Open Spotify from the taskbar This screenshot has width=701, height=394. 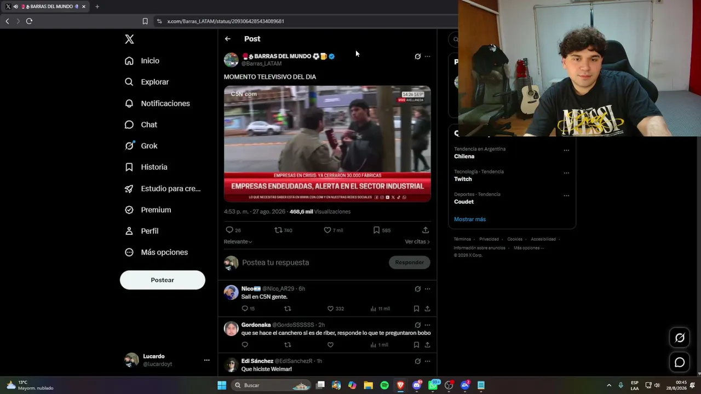[384, 385]
